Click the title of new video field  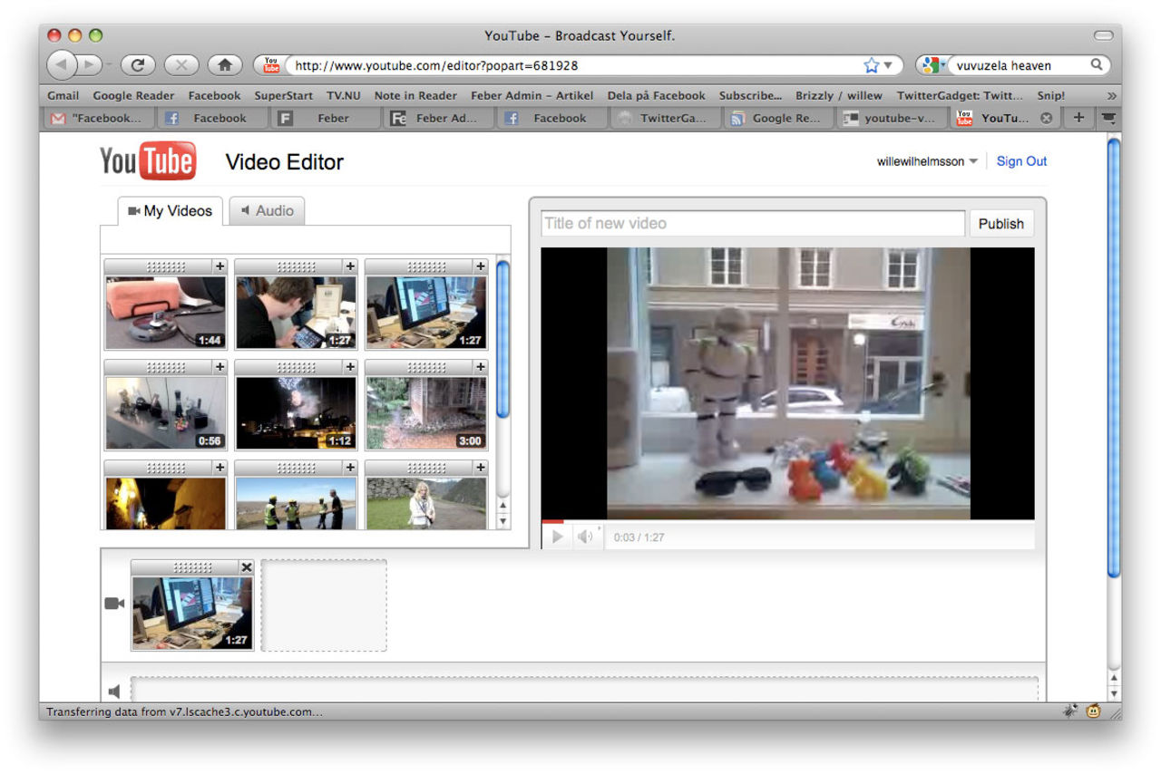(x=751, y=223)
